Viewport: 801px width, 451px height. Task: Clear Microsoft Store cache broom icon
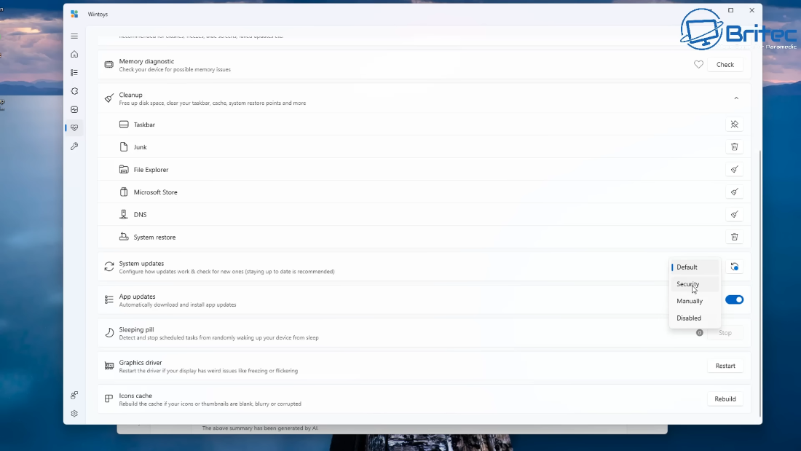[x=734, y=192]
